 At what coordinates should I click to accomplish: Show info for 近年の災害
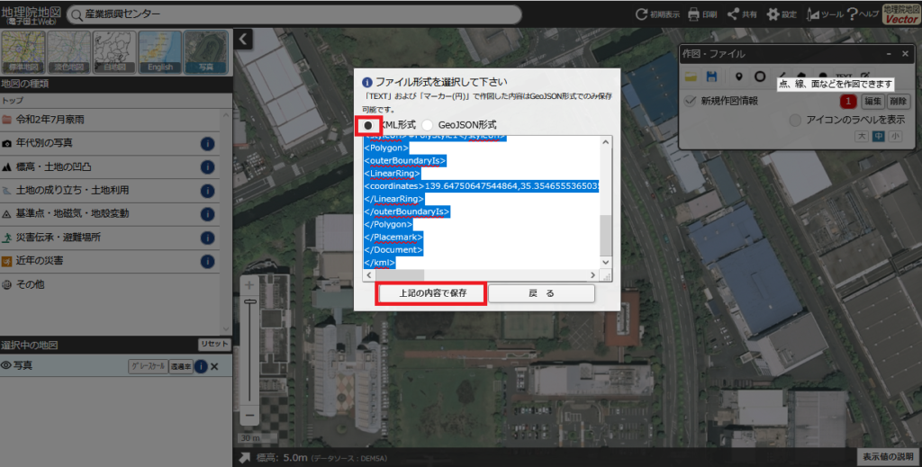(x=207, y=261)
